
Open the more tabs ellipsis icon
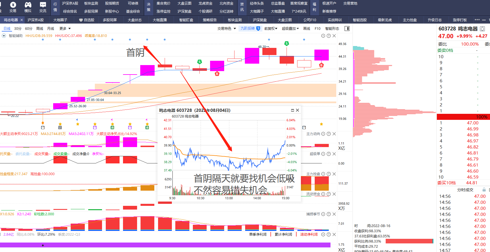pos(477,20)
